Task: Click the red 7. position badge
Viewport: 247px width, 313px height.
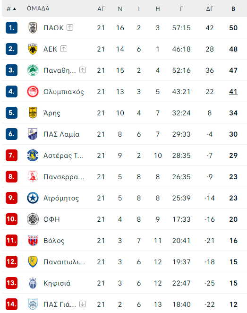Action: click(x=11, y=155)
